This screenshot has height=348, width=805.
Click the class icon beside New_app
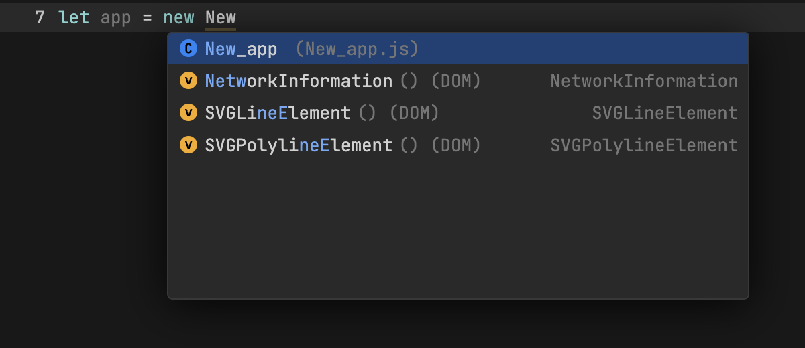[x=189, y=49]
